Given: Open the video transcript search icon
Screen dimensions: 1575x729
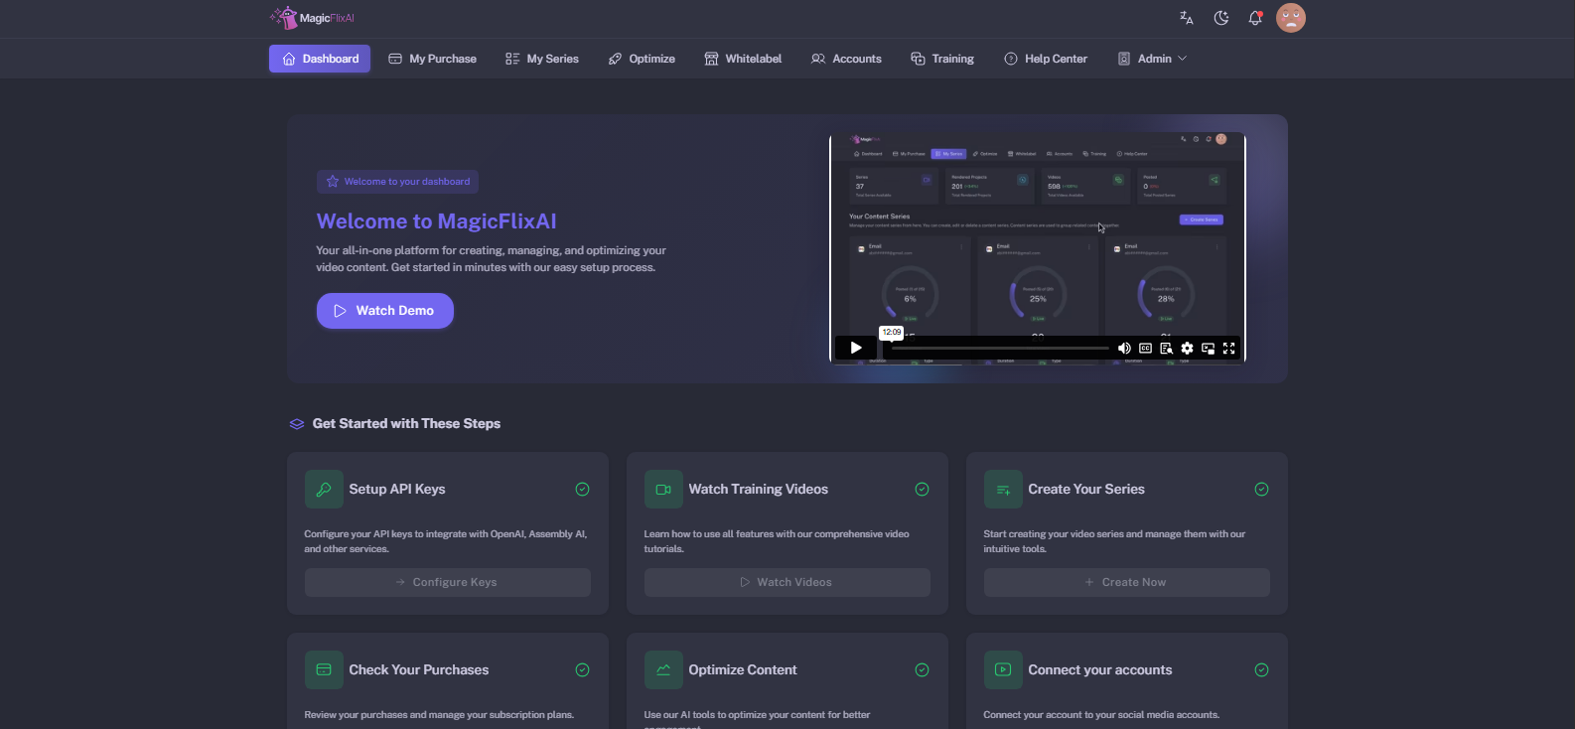Looking at the screenshot, I should click(1166, 349).
